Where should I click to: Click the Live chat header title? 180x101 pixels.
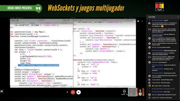(x=152, y=17)
